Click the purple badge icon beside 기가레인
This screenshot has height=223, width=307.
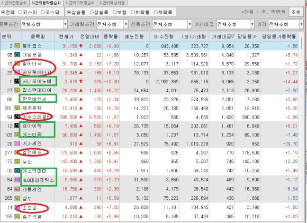[17, 144]
